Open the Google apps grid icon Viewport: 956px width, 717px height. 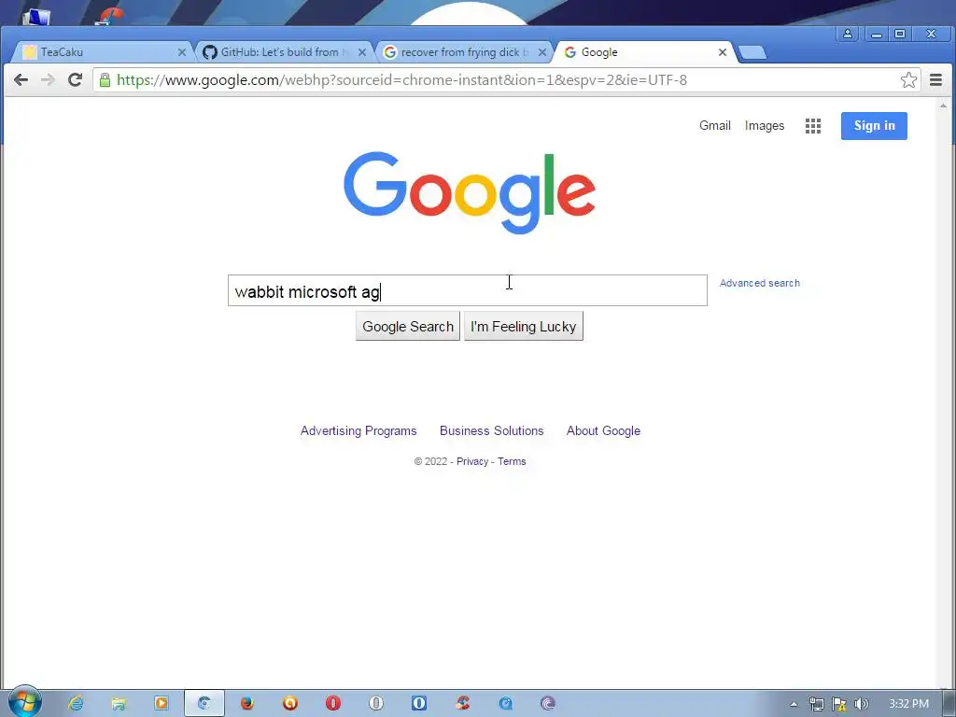point(813,126)
